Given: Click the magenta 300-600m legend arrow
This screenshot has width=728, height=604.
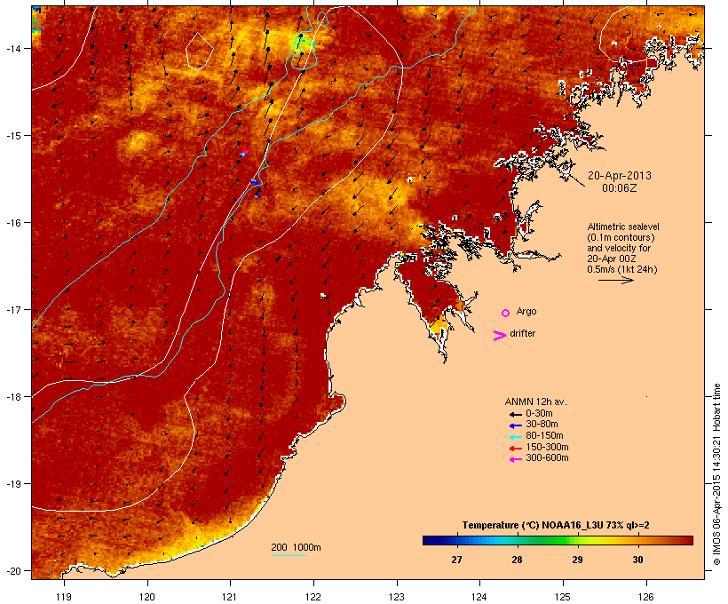Looking at the screenshot, I should tap(516, 459).
